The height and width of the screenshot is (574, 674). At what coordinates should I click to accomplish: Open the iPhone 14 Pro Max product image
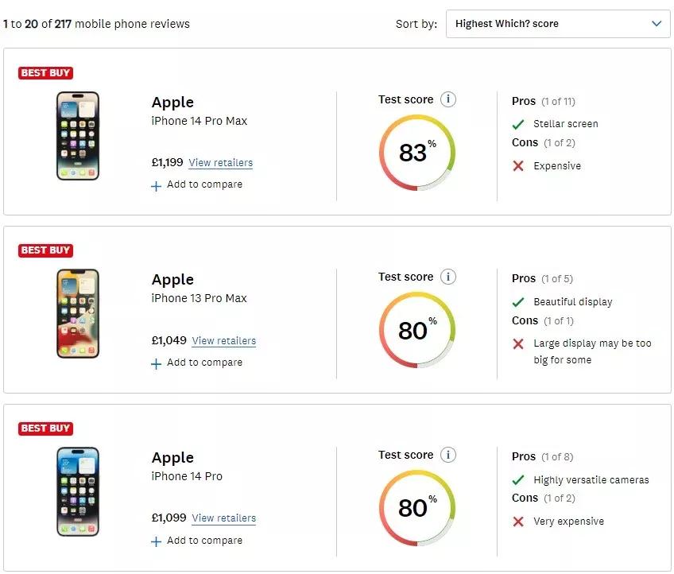pyautogui.click(x=78, y=136)
